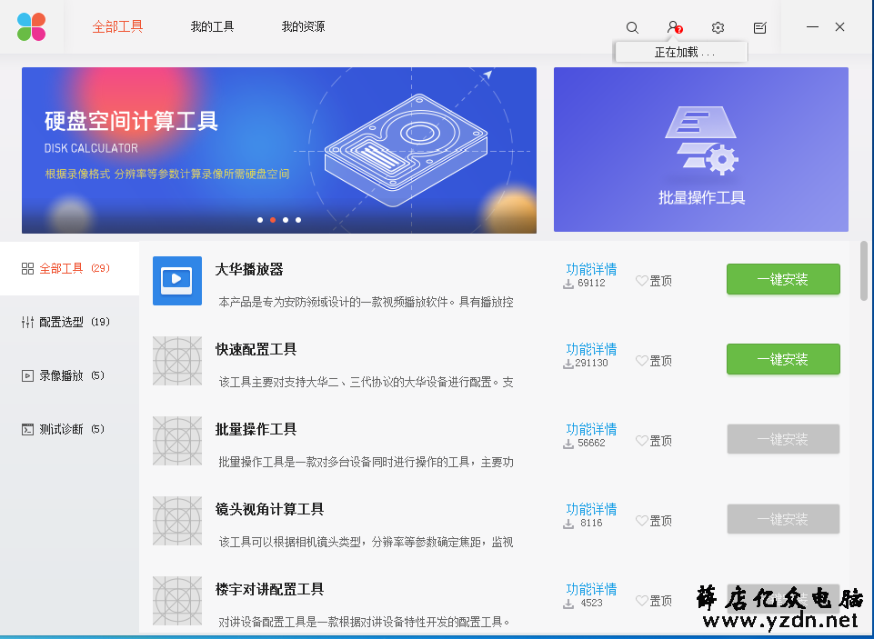The image size is (874, 639).
Task: Select the fourth banner carousel dot
Action: (298, 220)
